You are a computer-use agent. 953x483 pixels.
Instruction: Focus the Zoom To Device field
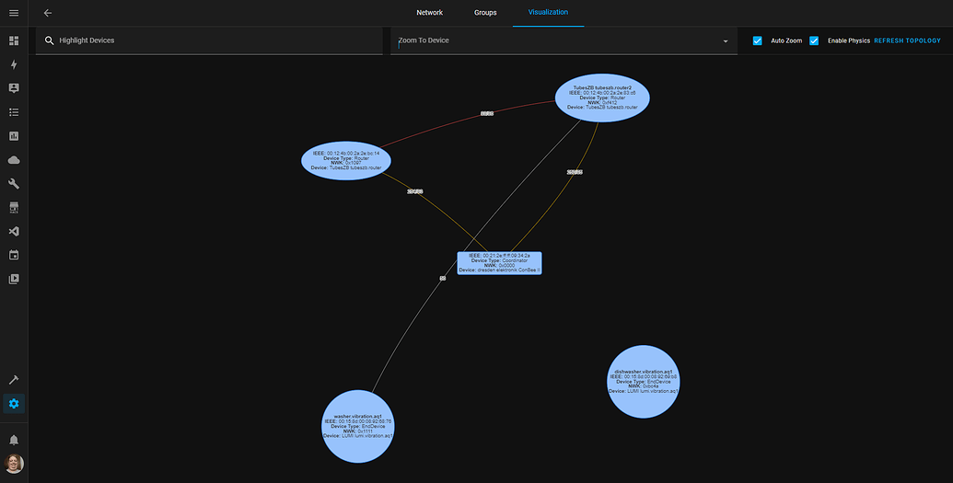564,40
